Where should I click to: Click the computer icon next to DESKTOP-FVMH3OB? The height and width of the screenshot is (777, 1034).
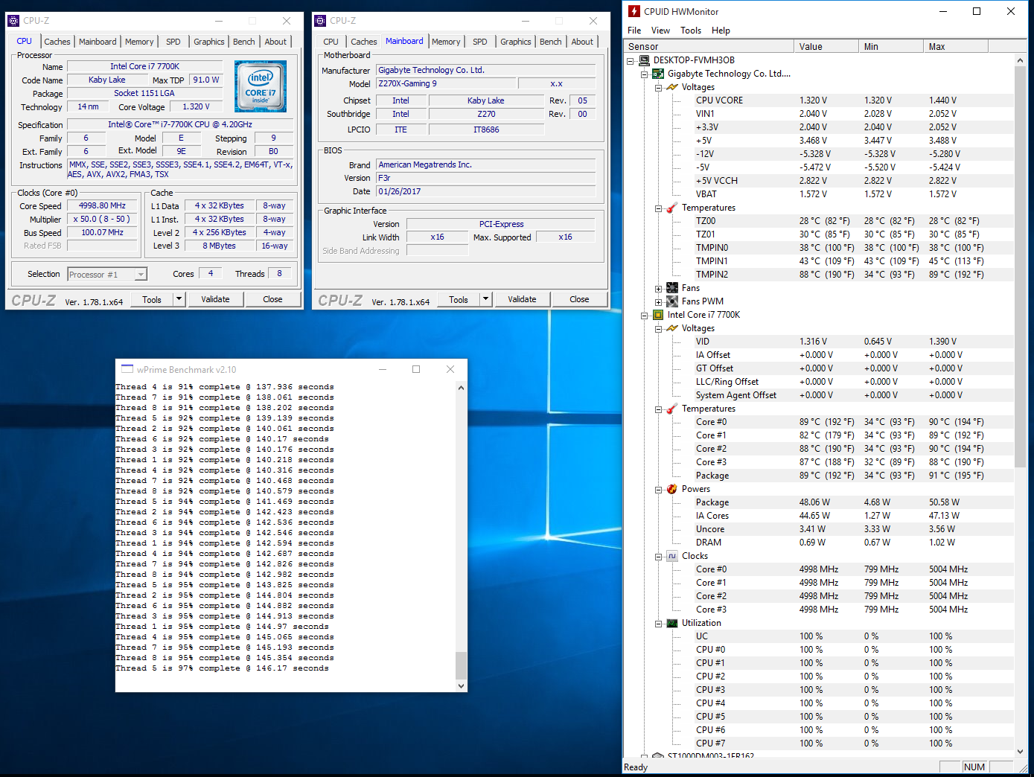644,60
